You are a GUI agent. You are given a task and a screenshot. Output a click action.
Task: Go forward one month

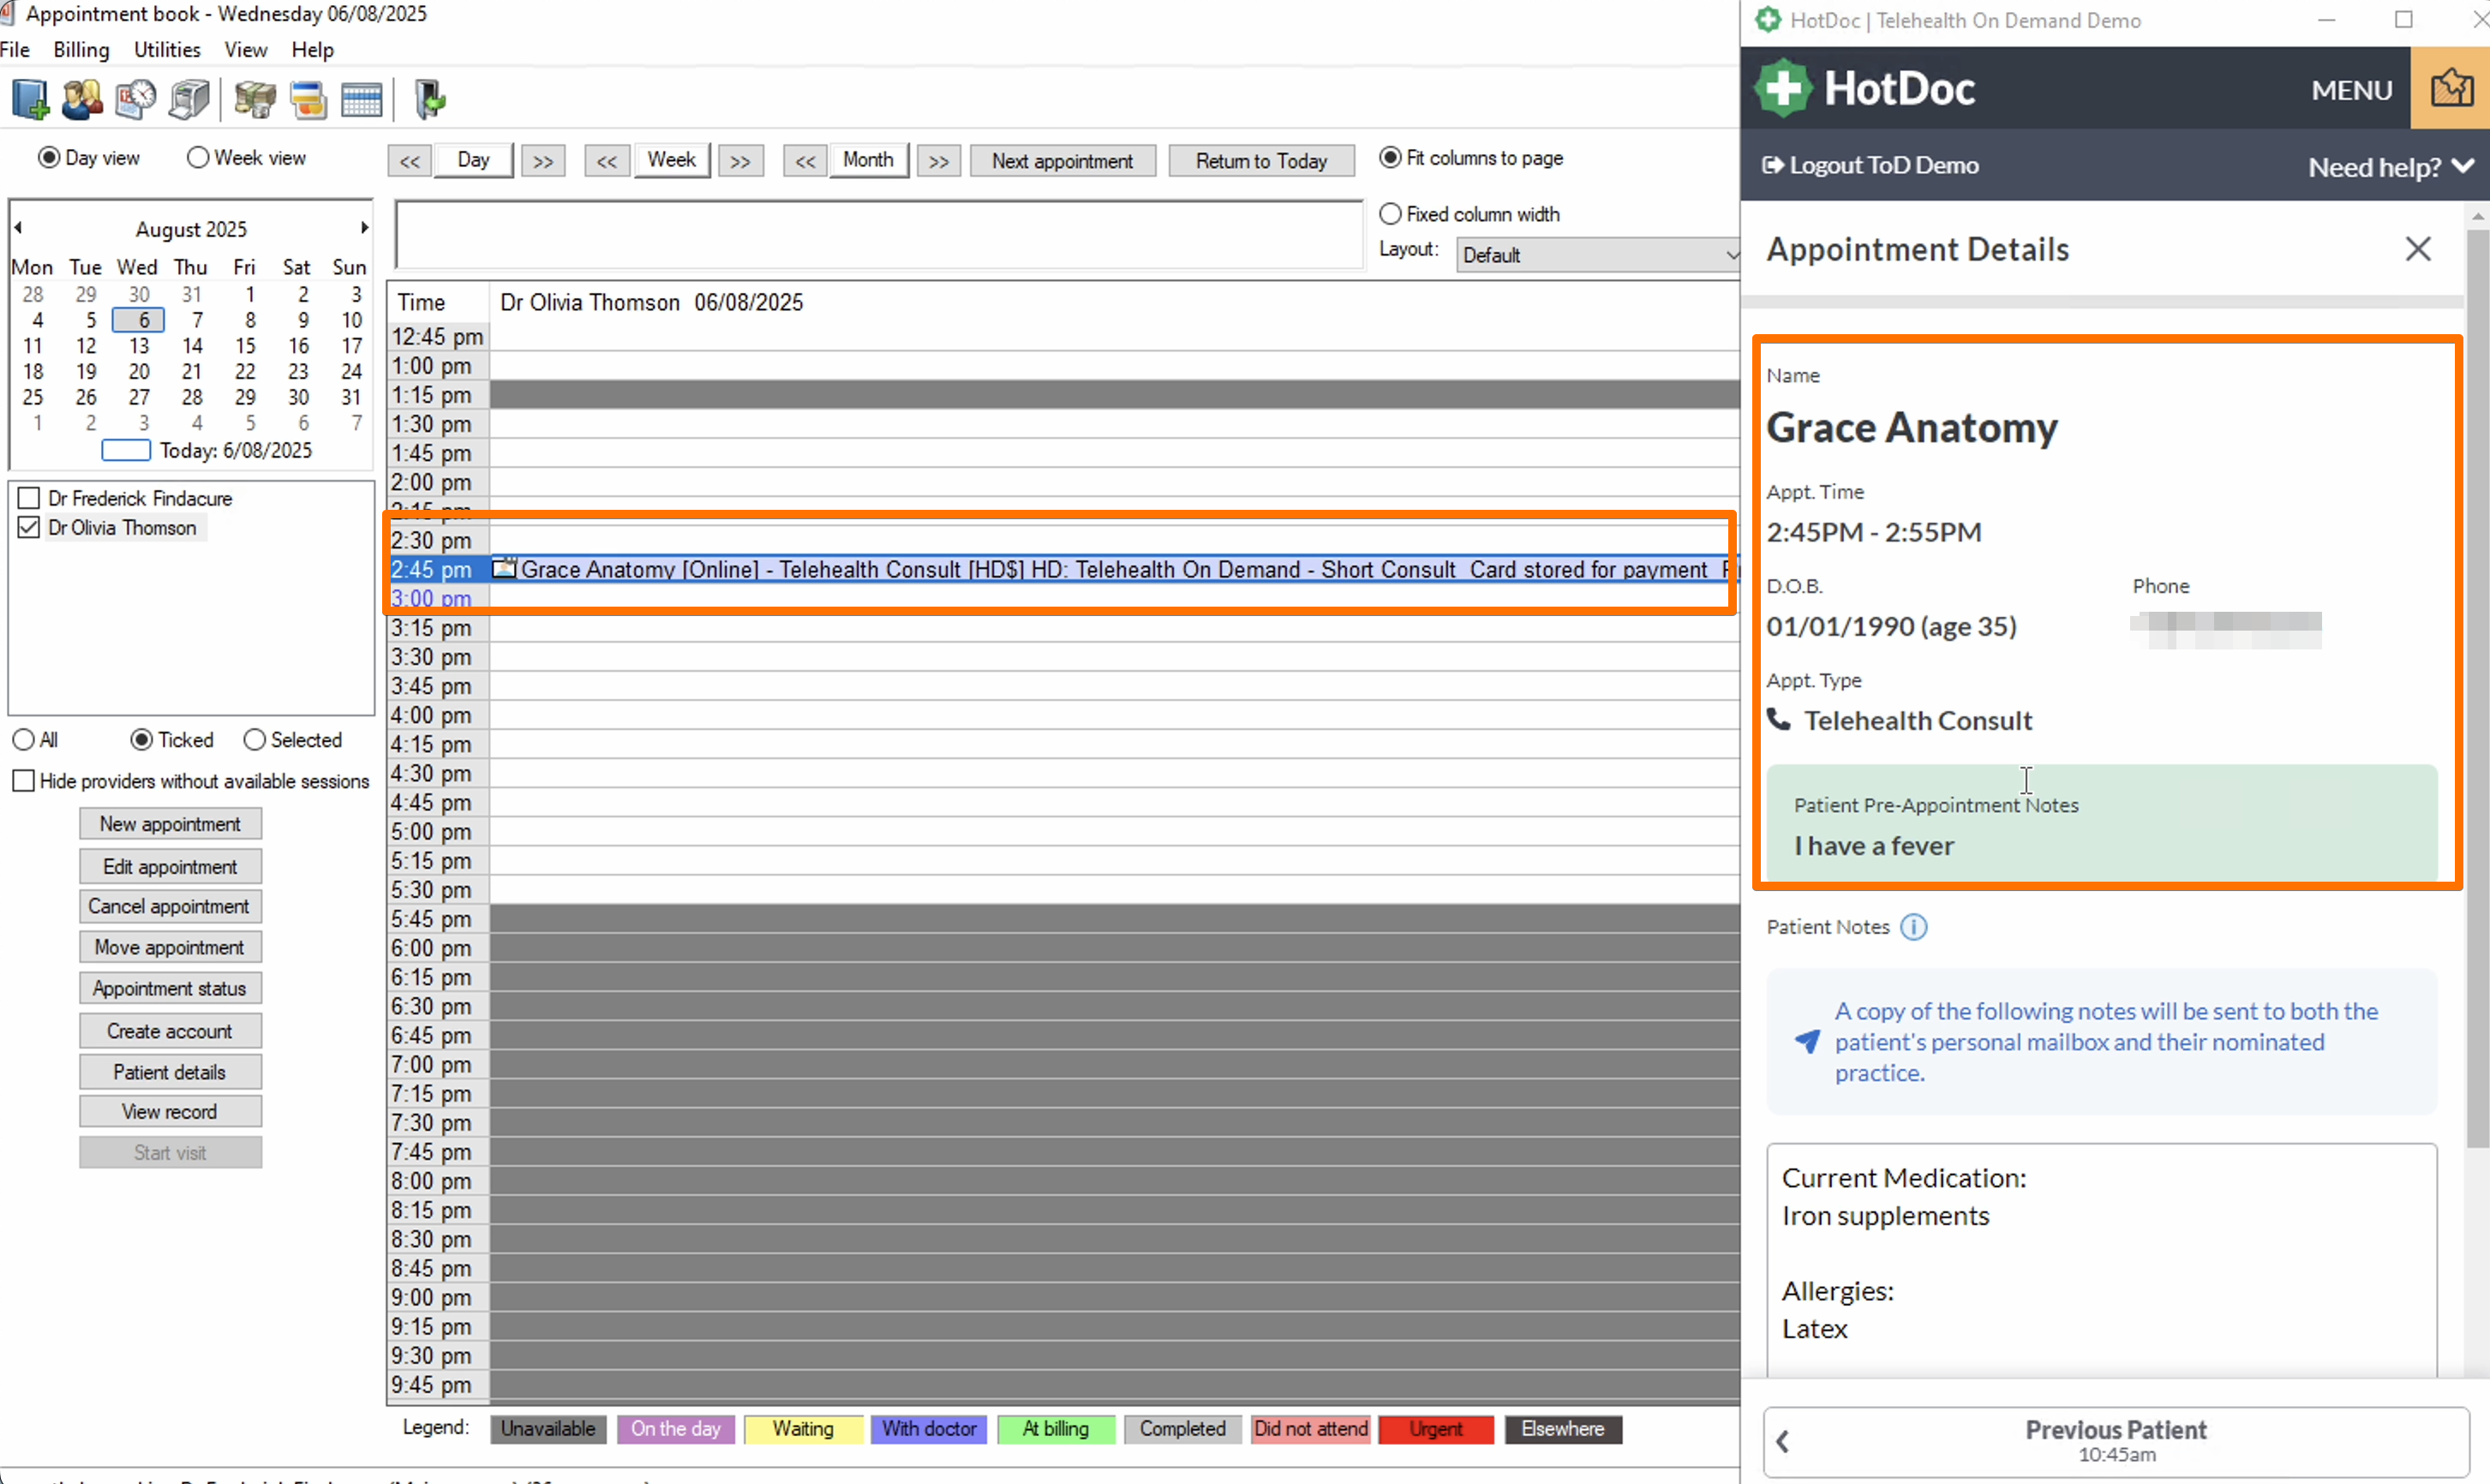click(x=938, y=161)
